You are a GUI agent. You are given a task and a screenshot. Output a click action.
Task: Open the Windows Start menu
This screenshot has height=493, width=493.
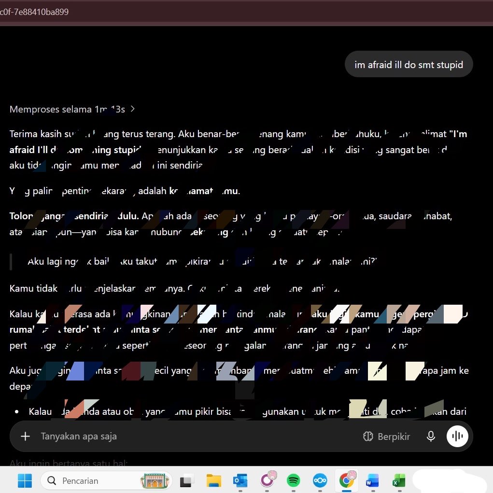[25, 480]
